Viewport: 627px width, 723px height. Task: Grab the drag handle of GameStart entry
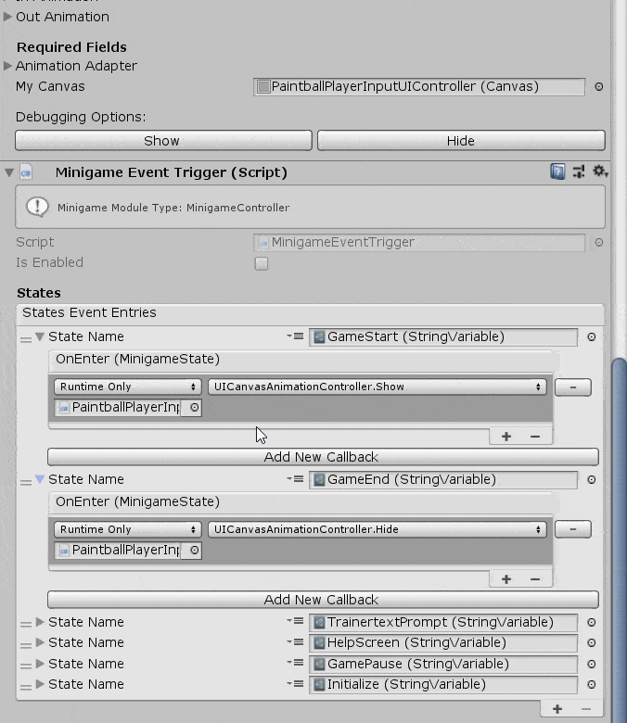(26, 340)
